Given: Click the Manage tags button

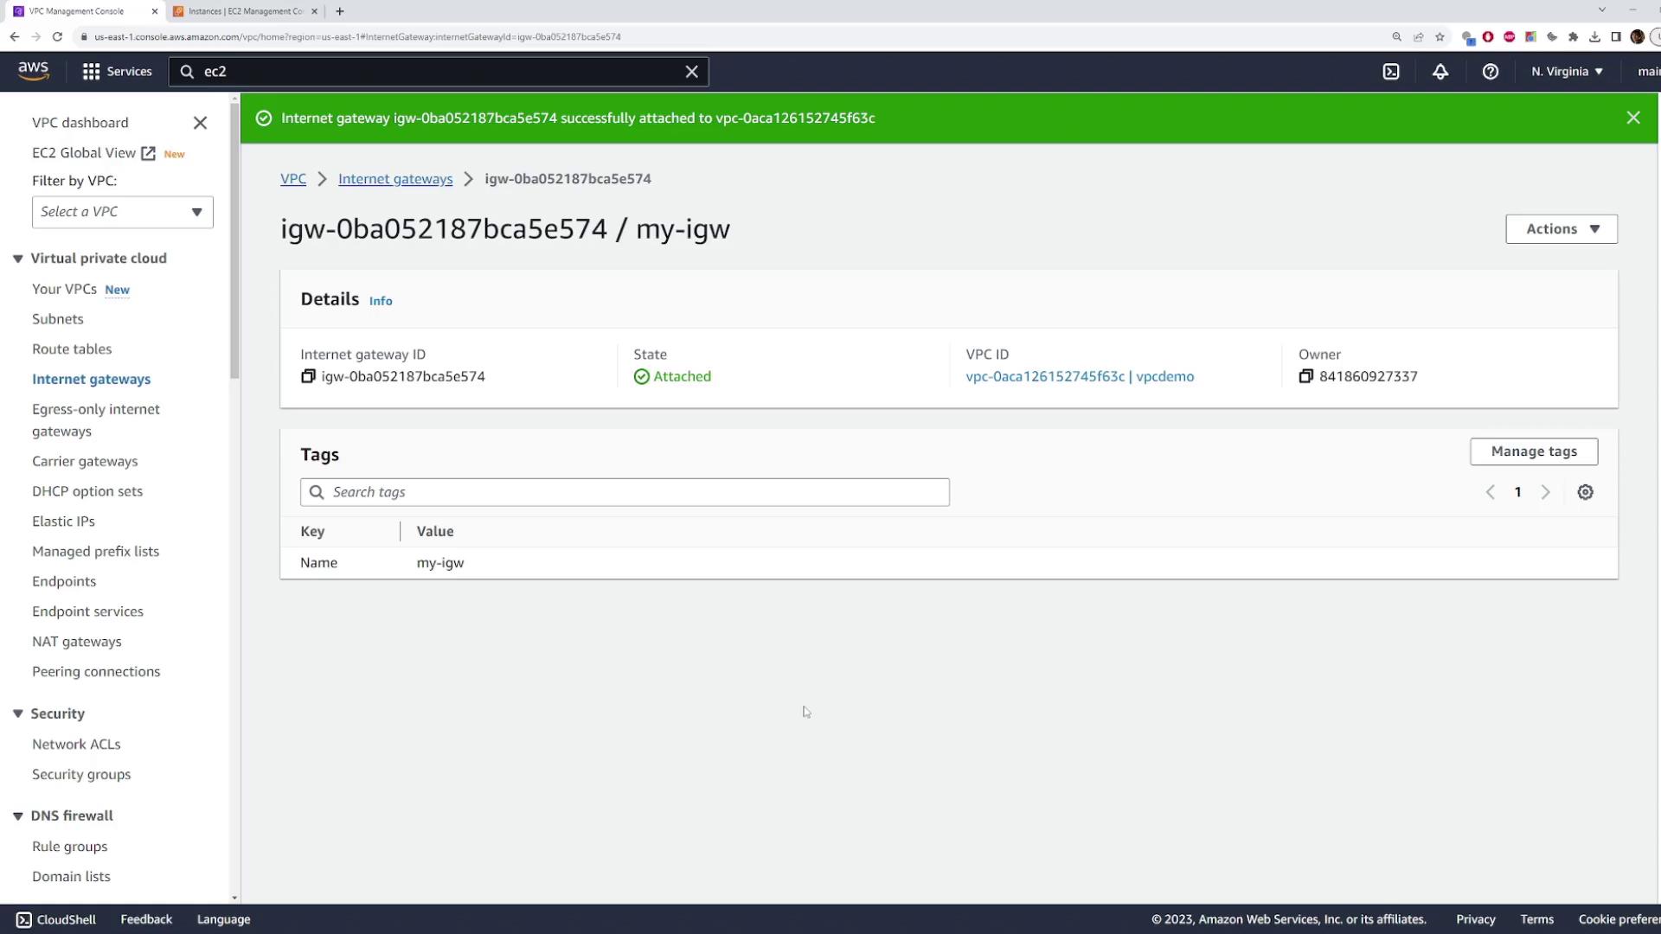Looking at the screenshot, I should point(1533,451).
